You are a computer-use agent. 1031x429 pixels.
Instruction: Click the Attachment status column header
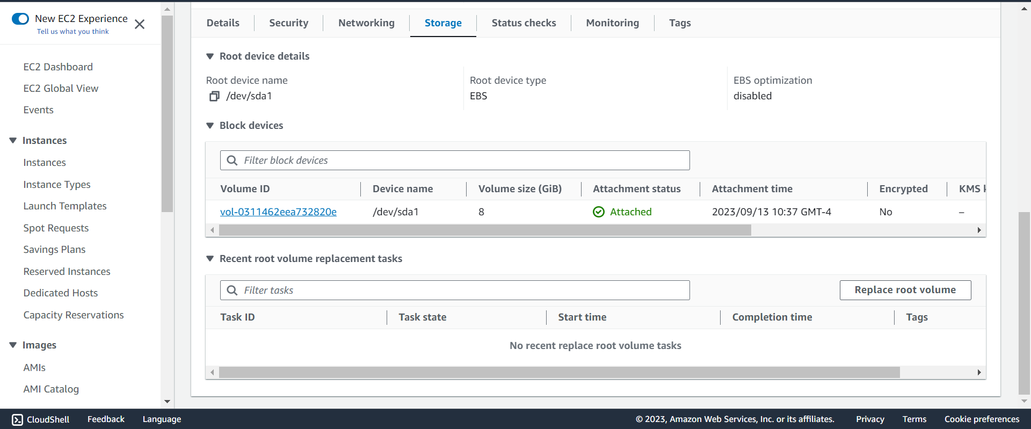[x=637, y=189]
